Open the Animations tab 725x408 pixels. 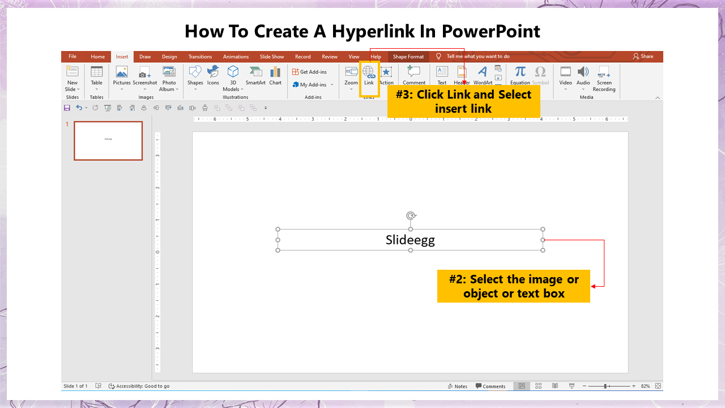pyautogui.click(x=236, y=57)
